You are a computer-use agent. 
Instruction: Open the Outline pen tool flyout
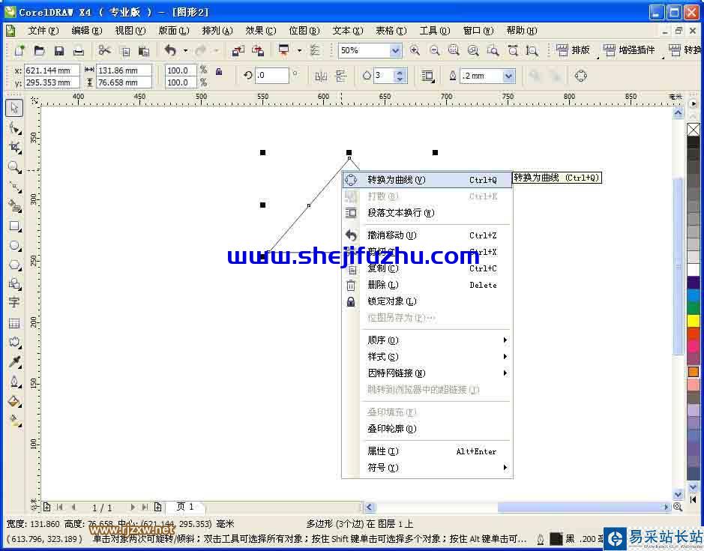[14, 382]
